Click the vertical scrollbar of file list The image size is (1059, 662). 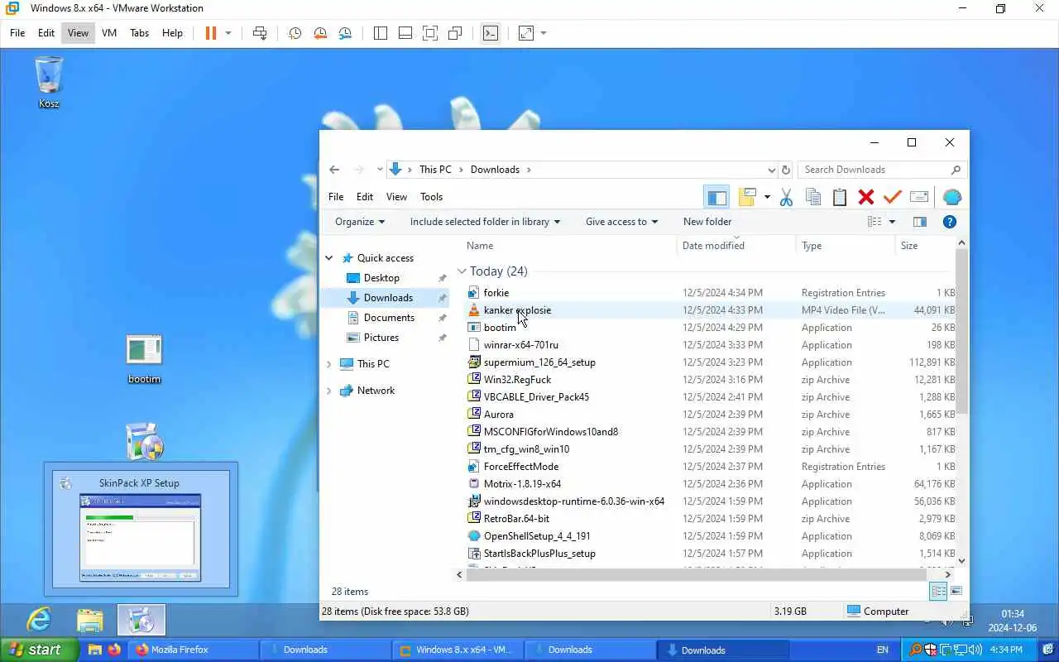pos(961,331)
